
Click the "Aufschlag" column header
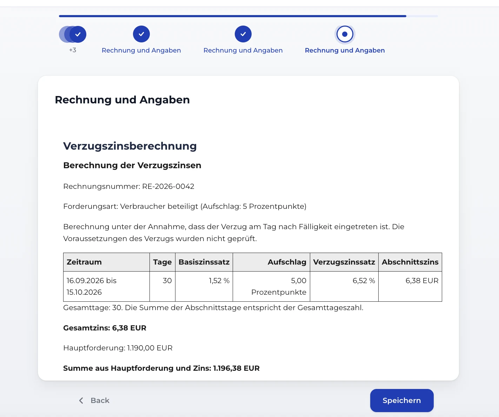click(272, 262)
